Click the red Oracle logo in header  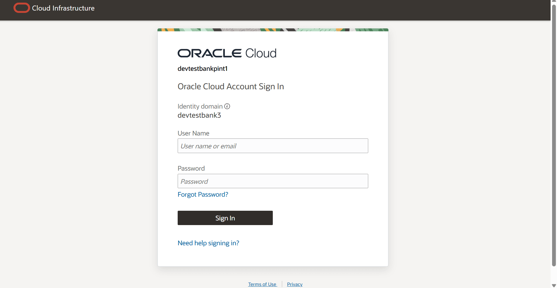pyautogui.click(x=22, y=8)
